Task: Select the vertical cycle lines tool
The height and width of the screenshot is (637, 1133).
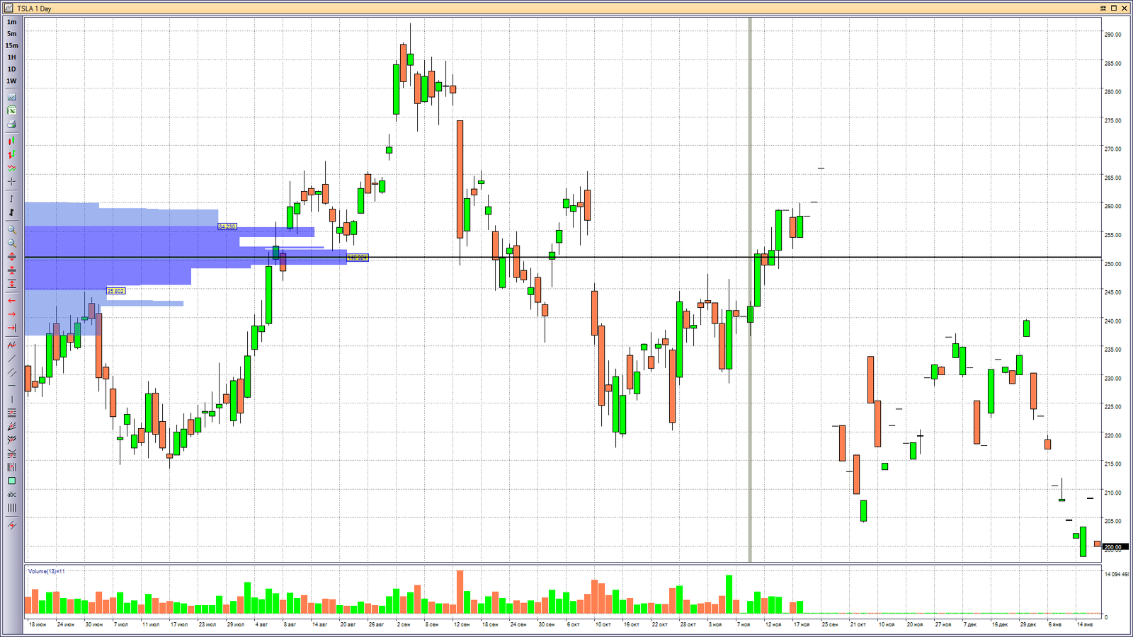Action: (11, 507)
